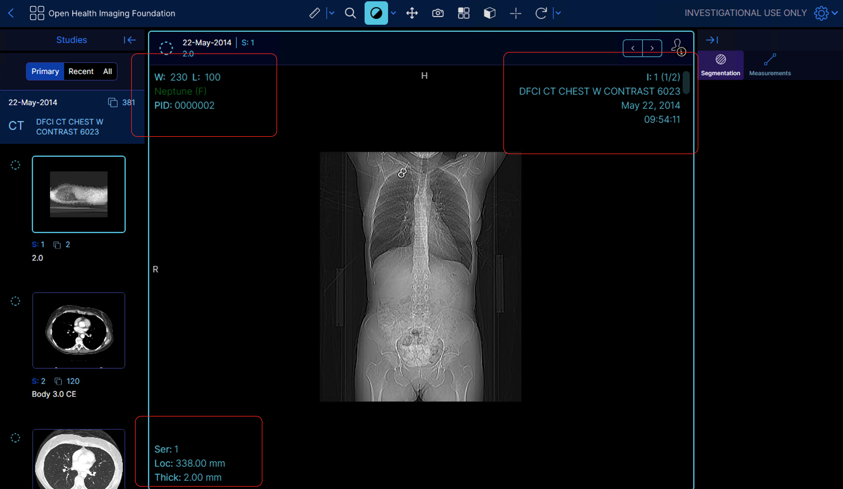Open the grid layout selector
The image size is (843, 489).
(x=464, y=14)
